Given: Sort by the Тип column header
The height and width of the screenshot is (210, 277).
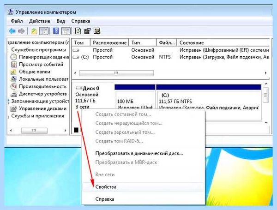Looking at the screenshot, I should (x=143, y=42).
